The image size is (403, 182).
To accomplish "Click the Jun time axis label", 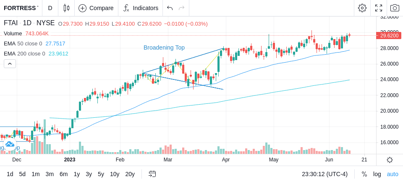I will [329, 160].
